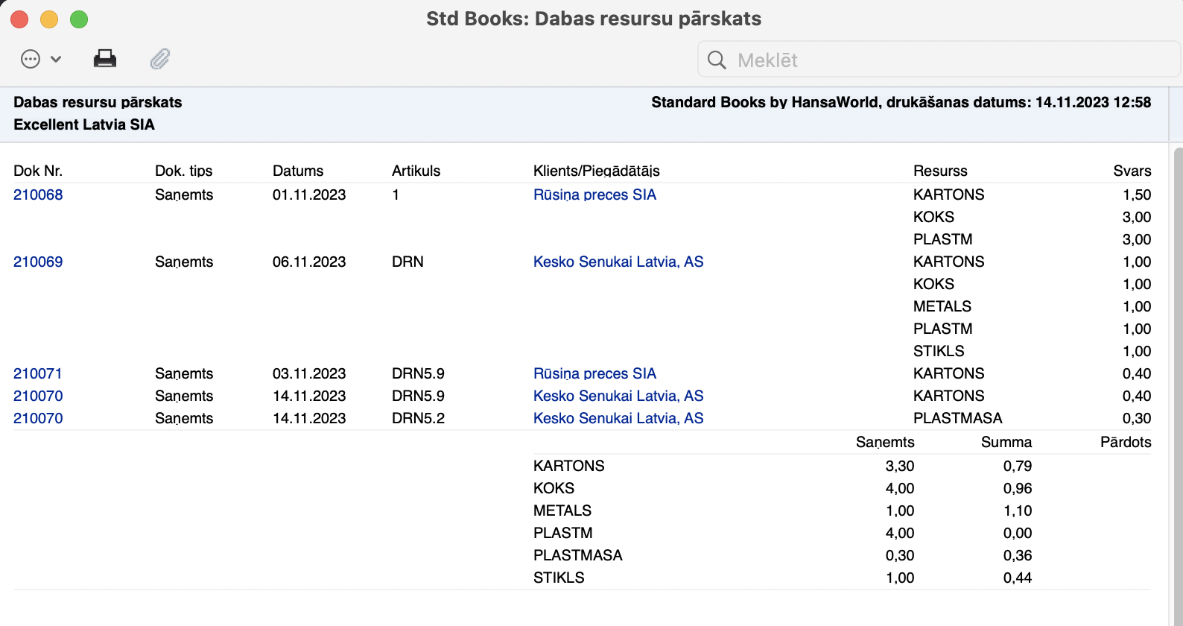
Task: Select the 'Datums' column header
Action: [x=298, y=171]
